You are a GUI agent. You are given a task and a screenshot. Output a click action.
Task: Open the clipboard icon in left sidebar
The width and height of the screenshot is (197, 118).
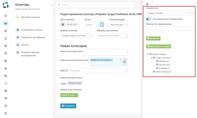(6, 31)
